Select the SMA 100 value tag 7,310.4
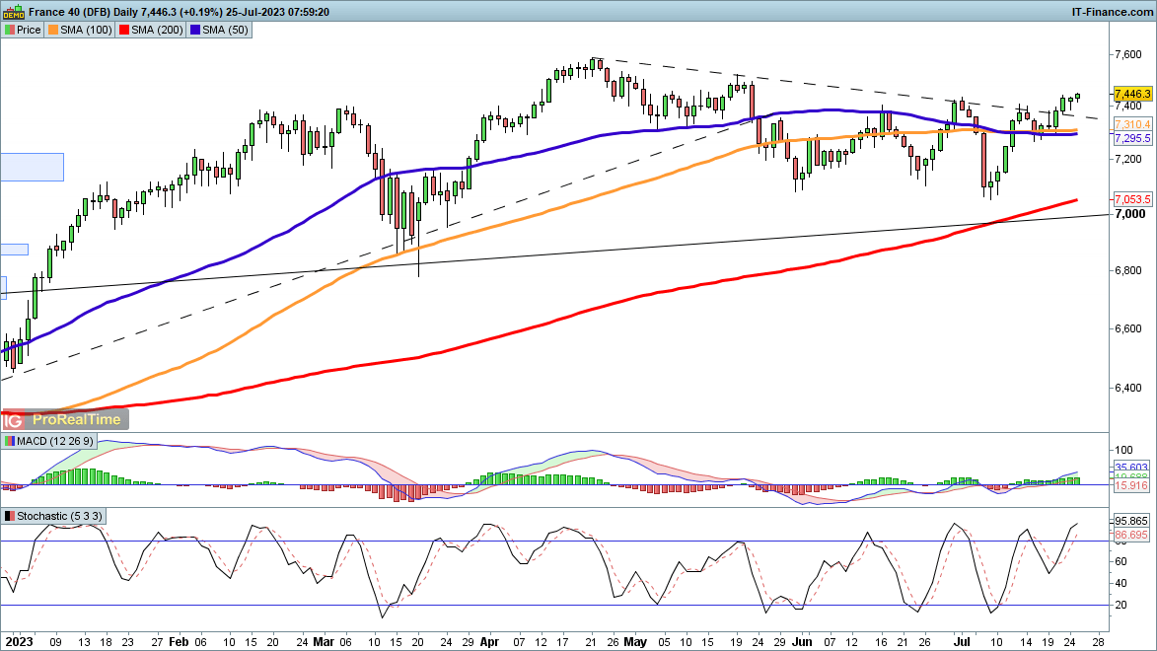The width and height of the screenshot is (1157, 651). [x=1132, y=124]
